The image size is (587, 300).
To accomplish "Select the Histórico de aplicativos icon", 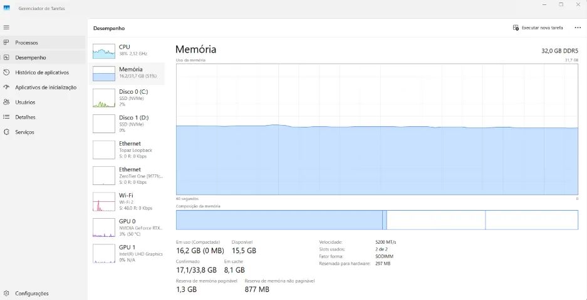I will pyautogui.click(x=6, y=72).
